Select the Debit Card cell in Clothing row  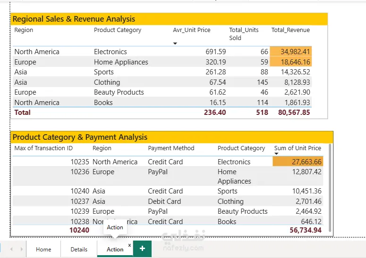click(x=164, y=201)
